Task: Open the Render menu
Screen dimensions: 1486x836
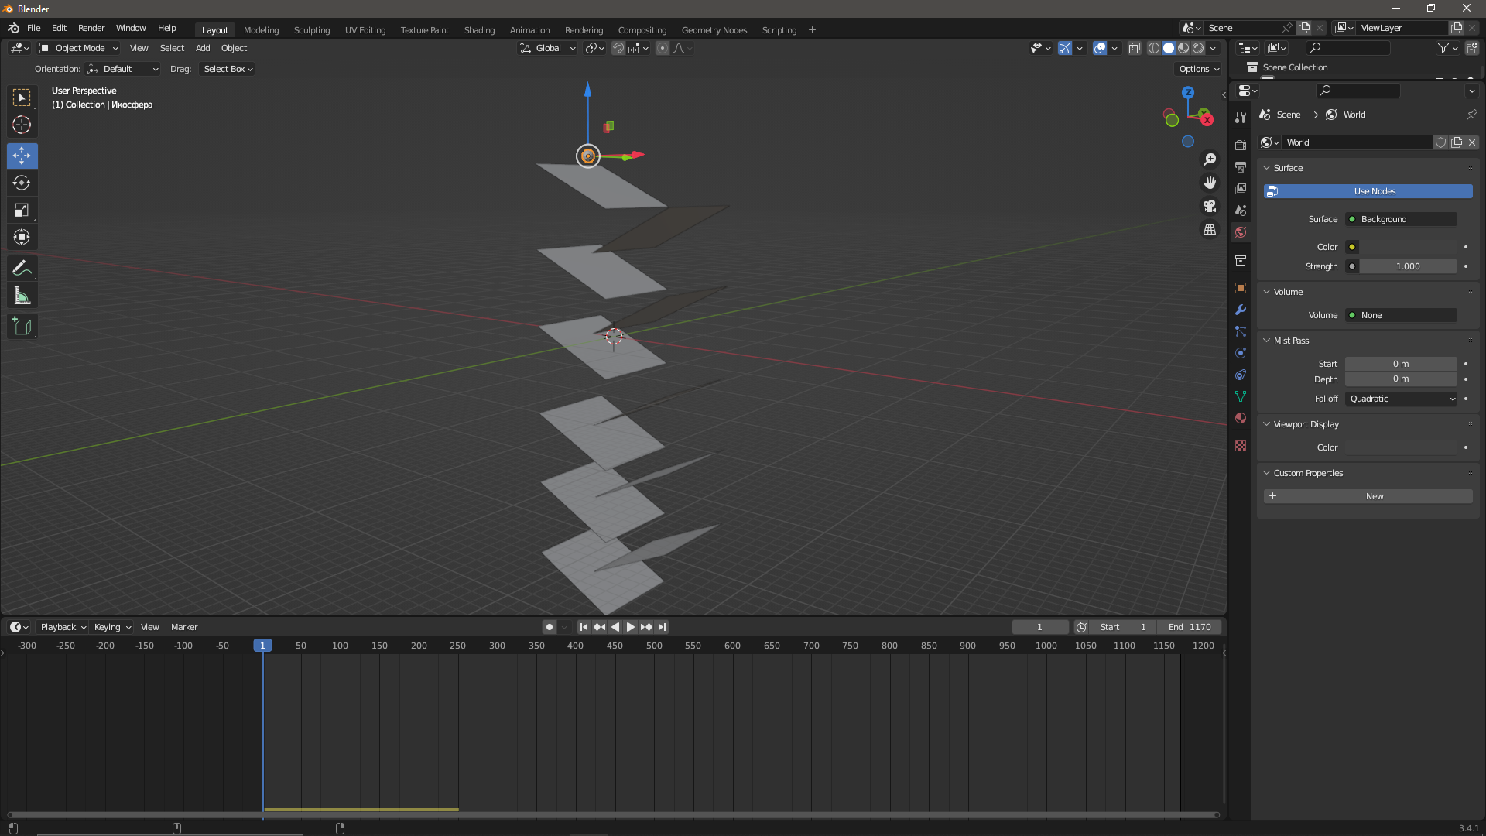Action: point(91,28)
